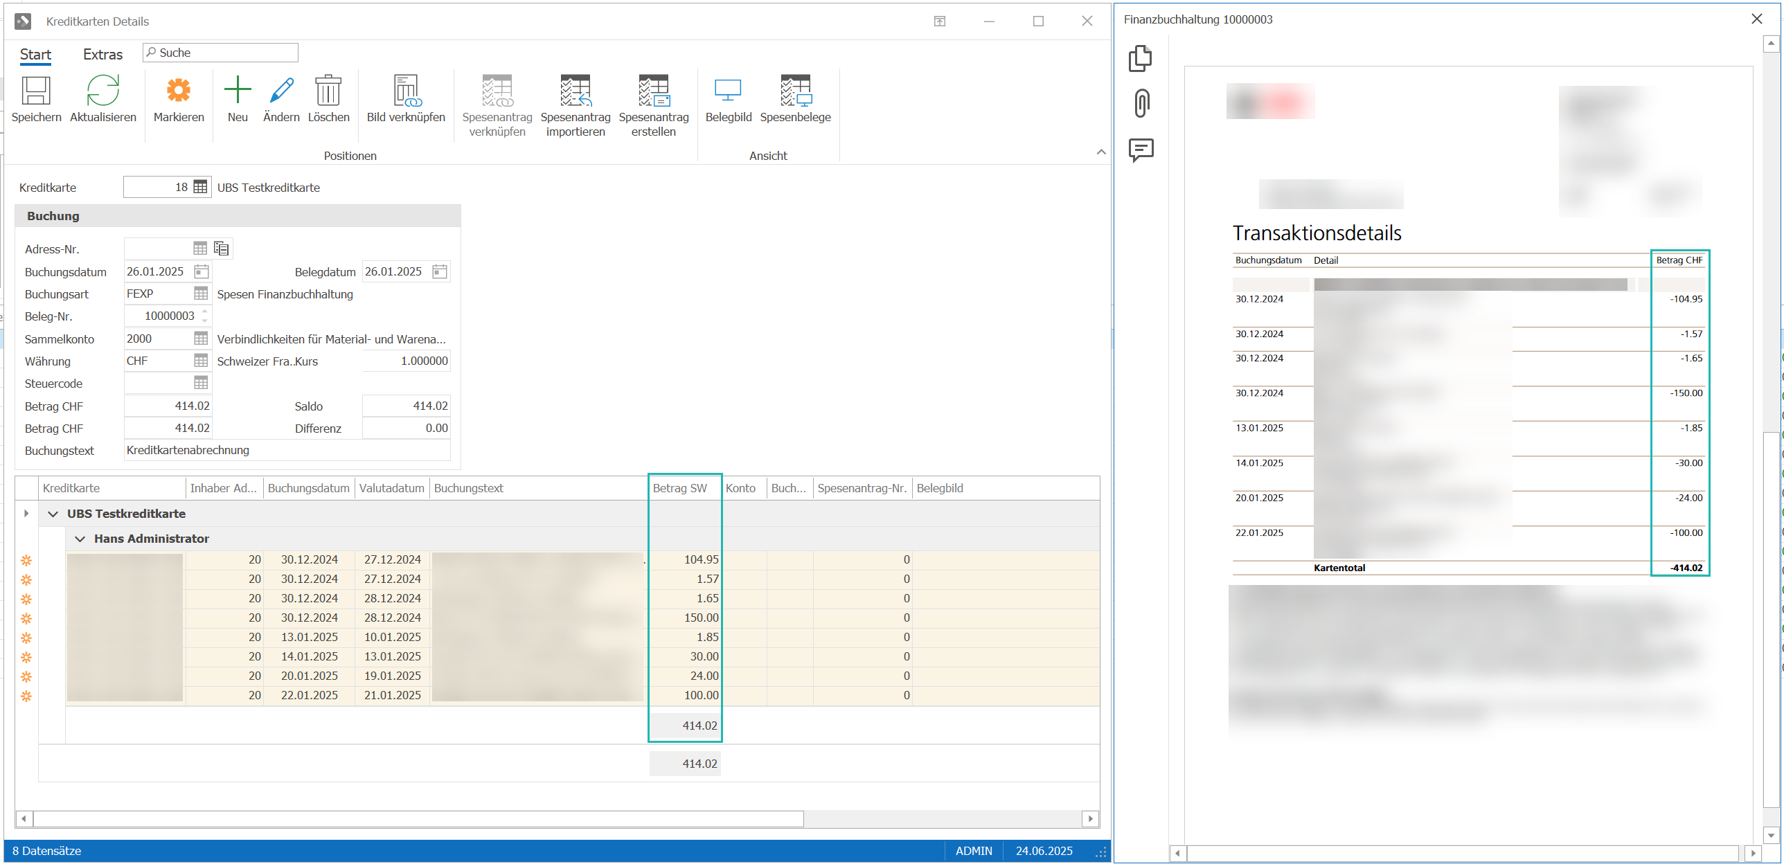1784x864 pixels.
Task: Click the copy documents icon in Finanzbuchhaltung panel
Action: pyautogui.click(x=1141, y=58)
